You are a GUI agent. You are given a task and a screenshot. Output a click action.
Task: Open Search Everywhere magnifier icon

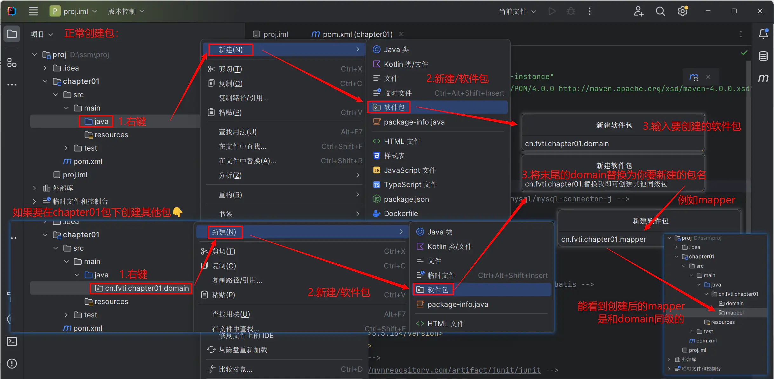tap(660, 11)
